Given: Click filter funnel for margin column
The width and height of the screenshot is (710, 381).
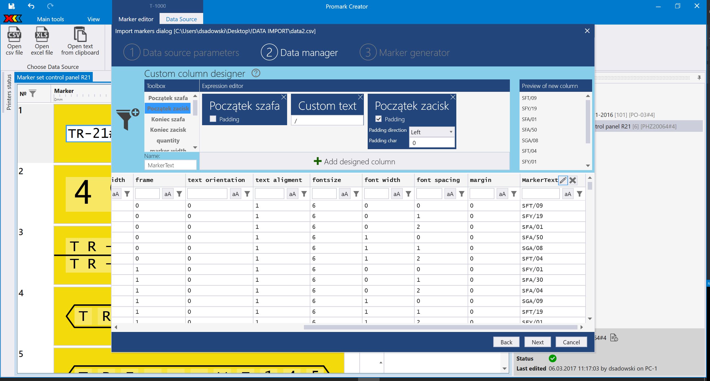Looking at the screenshot, I should click(514, 194).
